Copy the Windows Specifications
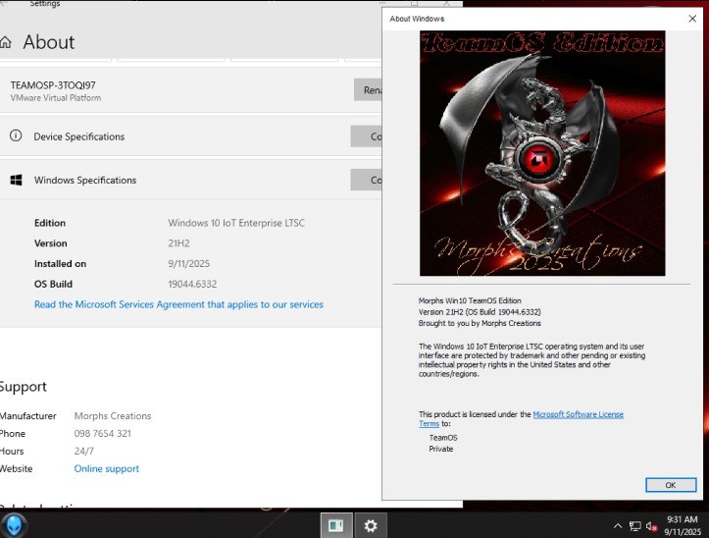The height and width of the screenshot is (538, 709). (366, 180)
